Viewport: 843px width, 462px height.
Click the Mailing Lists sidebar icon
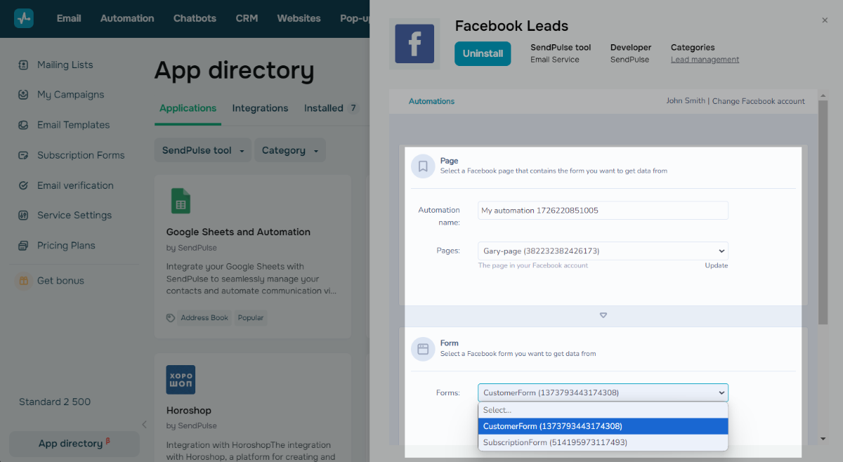pyautogui.click(x=23, y=65)
